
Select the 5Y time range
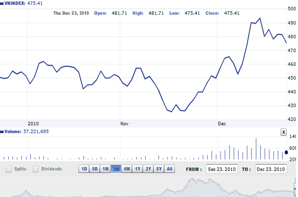[x=159, y=169]
